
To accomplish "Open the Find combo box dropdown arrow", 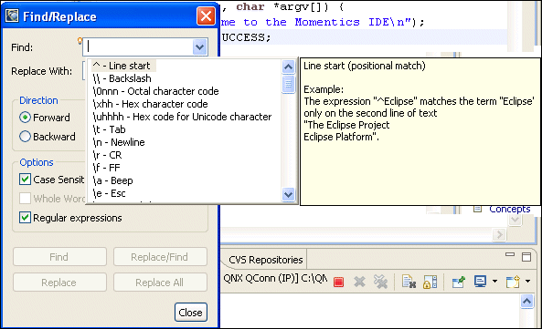I will [200, 46].
